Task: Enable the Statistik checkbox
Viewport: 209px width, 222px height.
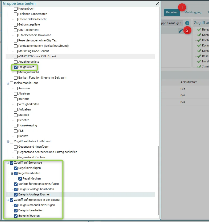Action: [x=16, y=115]
